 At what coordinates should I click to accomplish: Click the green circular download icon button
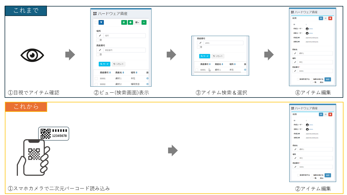coord(130,22)
